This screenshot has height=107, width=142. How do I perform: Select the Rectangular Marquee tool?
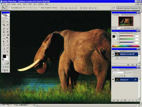[x=4, y=19]
